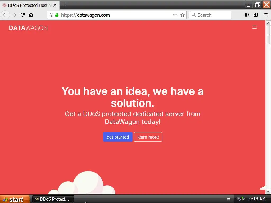Open the Firefox hamburger menu
The height and width of the screenshot is (203, 271).
tap(266, 15)
